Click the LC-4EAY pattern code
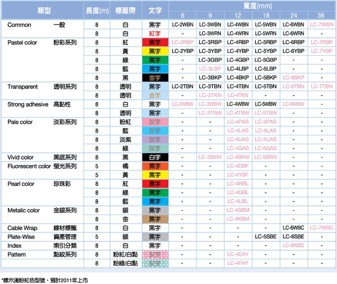Viewport: 337px width, 284px height. point(238,255)
